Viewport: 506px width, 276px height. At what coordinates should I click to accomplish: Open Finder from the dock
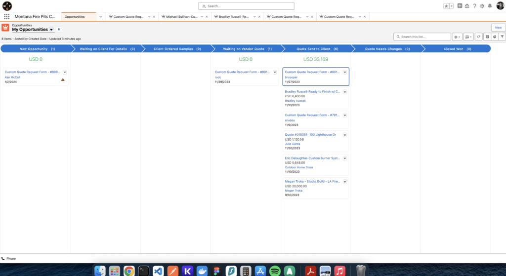coord(100,271)
